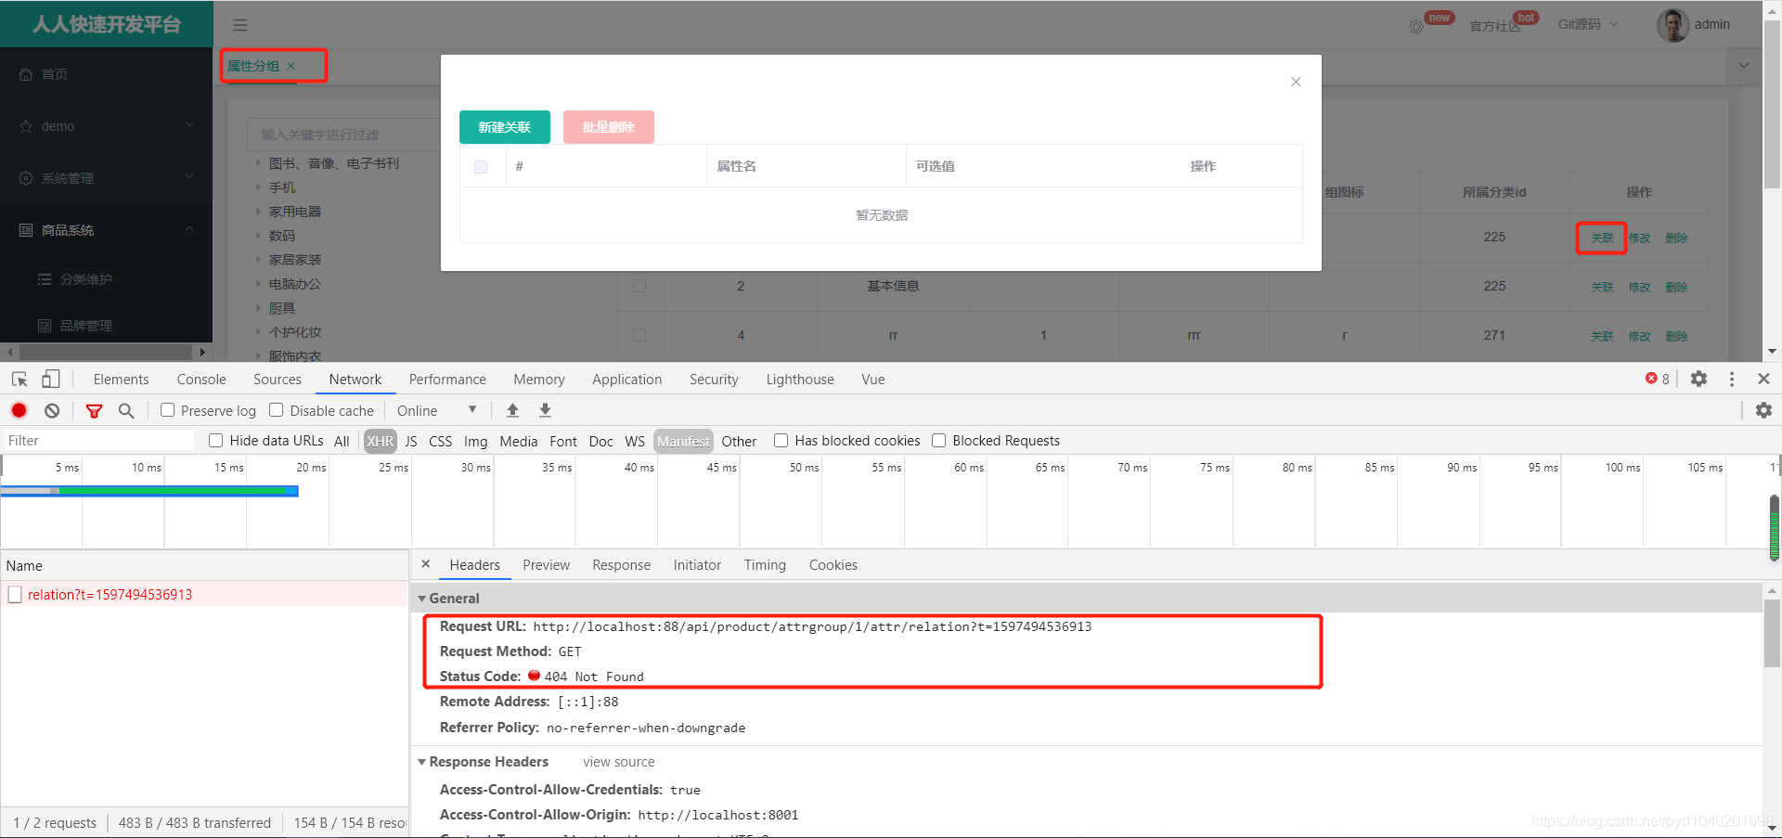Click the network overview timeline bar

click(149, 491)
